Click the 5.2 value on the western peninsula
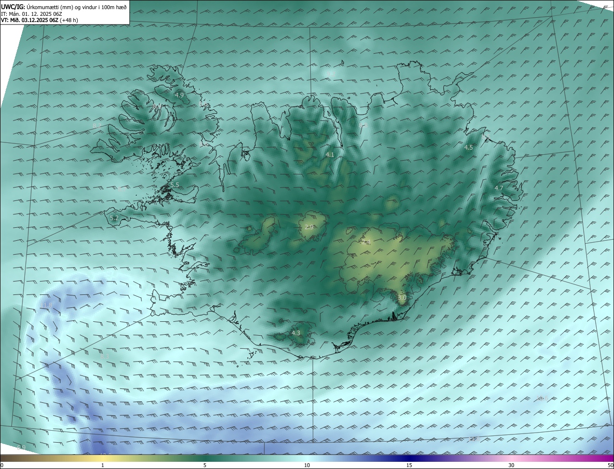Screen dimensions: 614x469 pos(114,218)
